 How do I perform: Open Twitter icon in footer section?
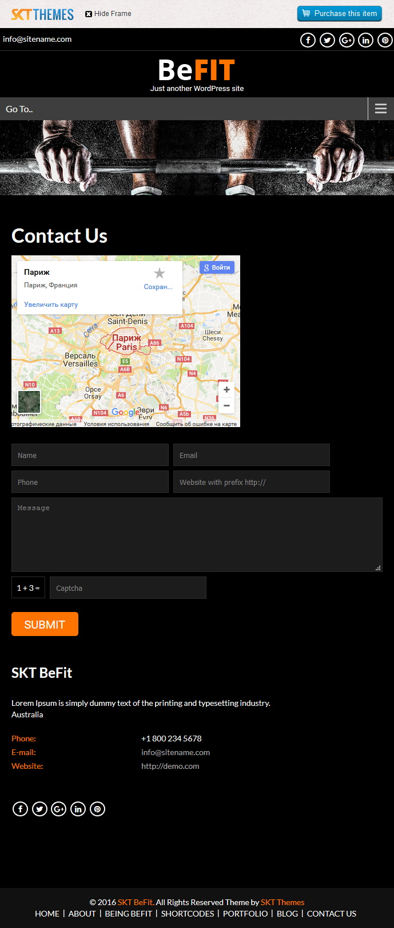(39, 809)
